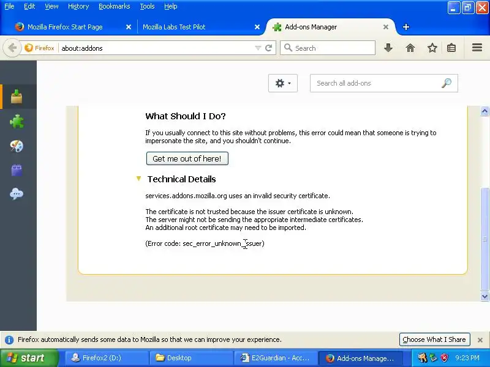Minimize the Firefox window
Image resolution: width=490 pixels, height=367 pixels.
point(453,8)
